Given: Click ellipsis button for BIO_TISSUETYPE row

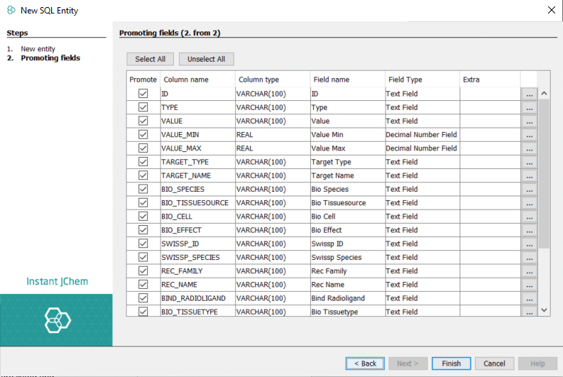Looking at the screenshot, I should [x=528, y=312].
